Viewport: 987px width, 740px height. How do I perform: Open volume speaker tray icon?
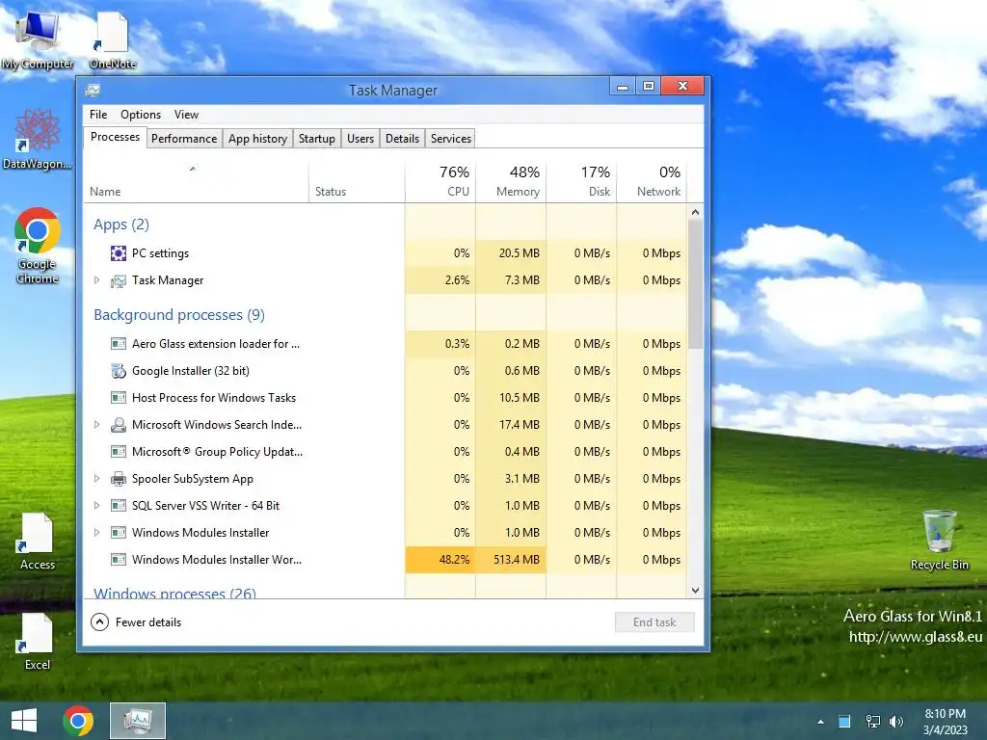click(895, 722)
